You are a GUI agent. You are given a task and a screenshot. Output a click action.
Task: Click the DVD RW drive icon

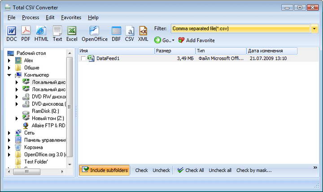click(26, 97)
